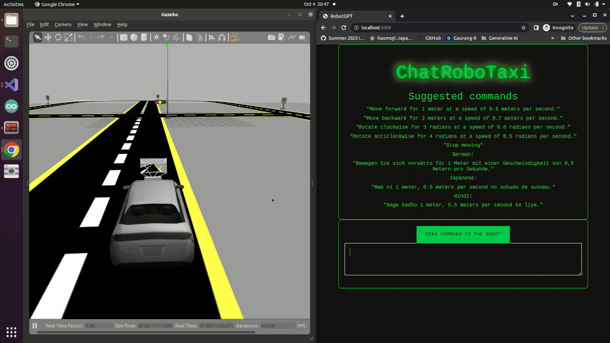The image size is (610, 343).
Task: Open the Kaomoji bookmark
Action: (391, 38)
